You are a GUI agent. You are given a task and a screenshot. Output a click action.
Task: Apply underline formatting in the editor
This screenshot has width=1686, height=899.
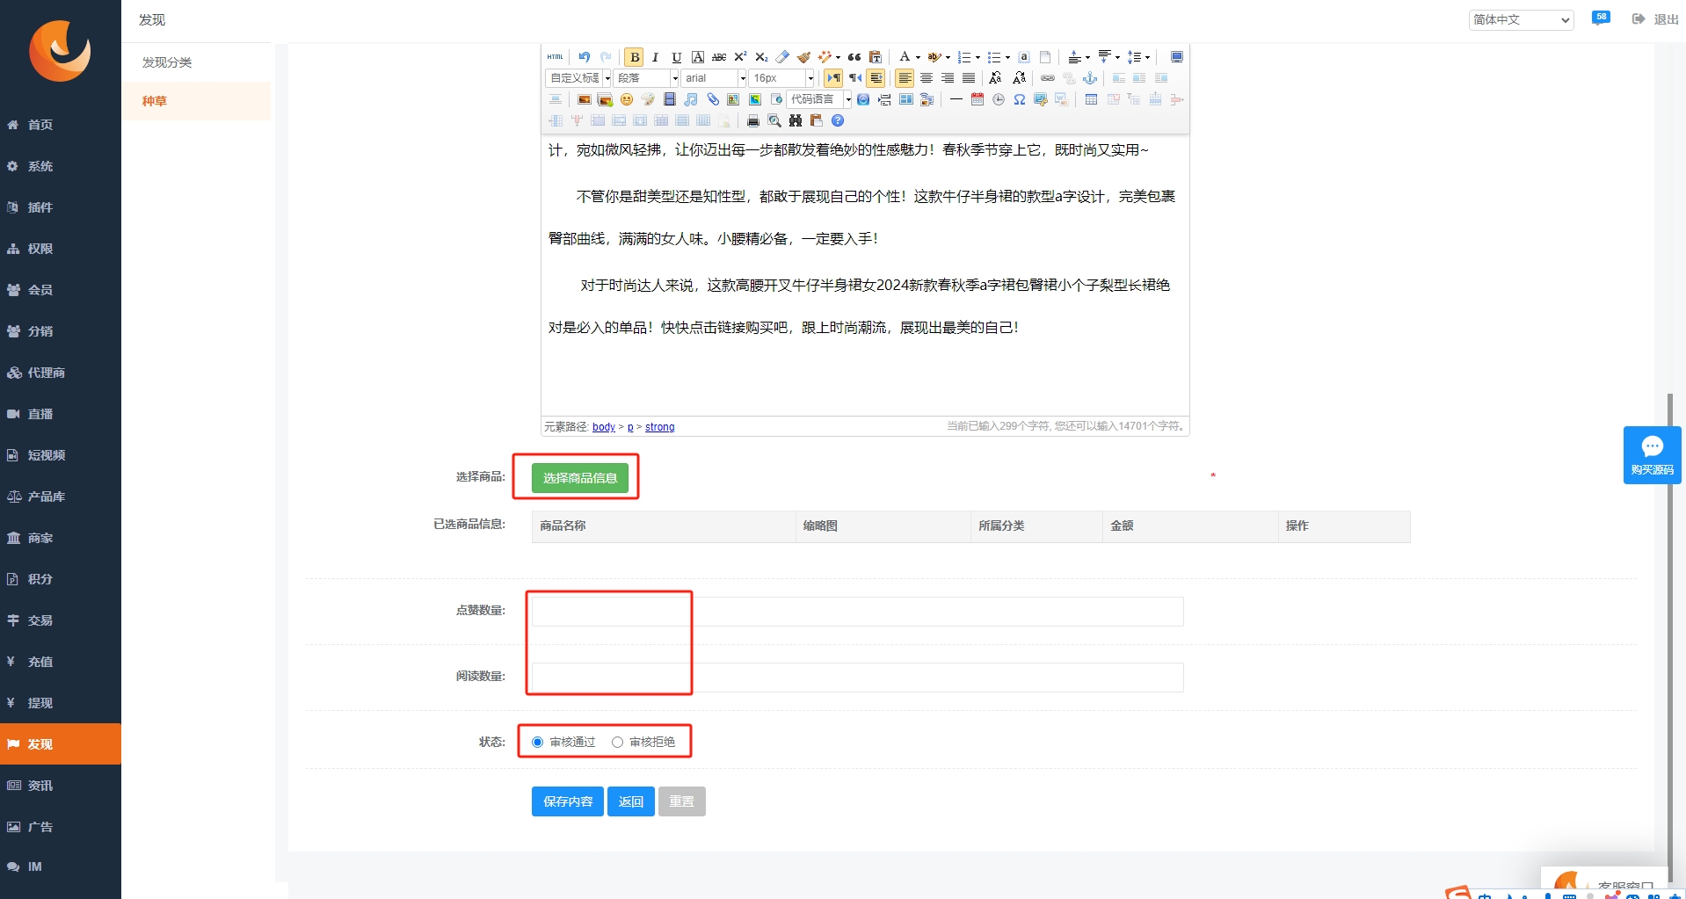point(677,57)
